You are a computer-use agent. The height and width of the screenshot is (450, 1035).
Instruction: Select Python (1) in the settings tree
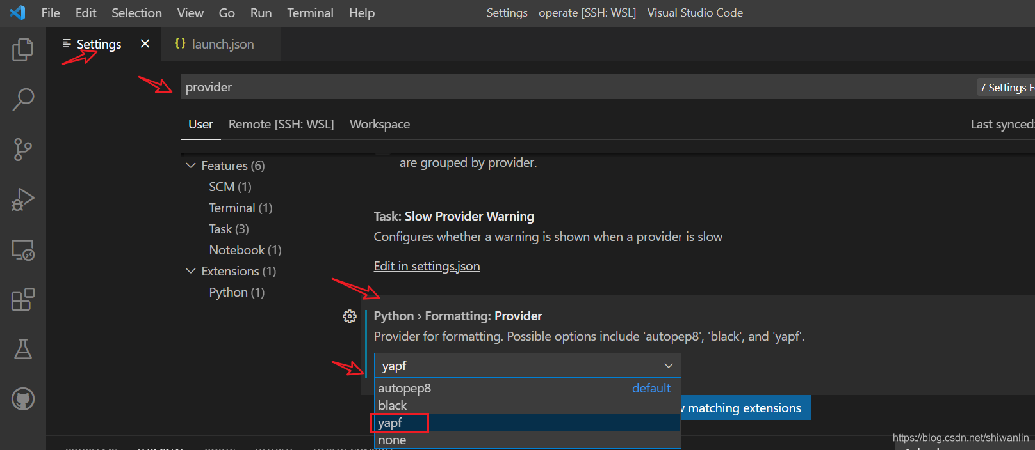click(236, 292)
